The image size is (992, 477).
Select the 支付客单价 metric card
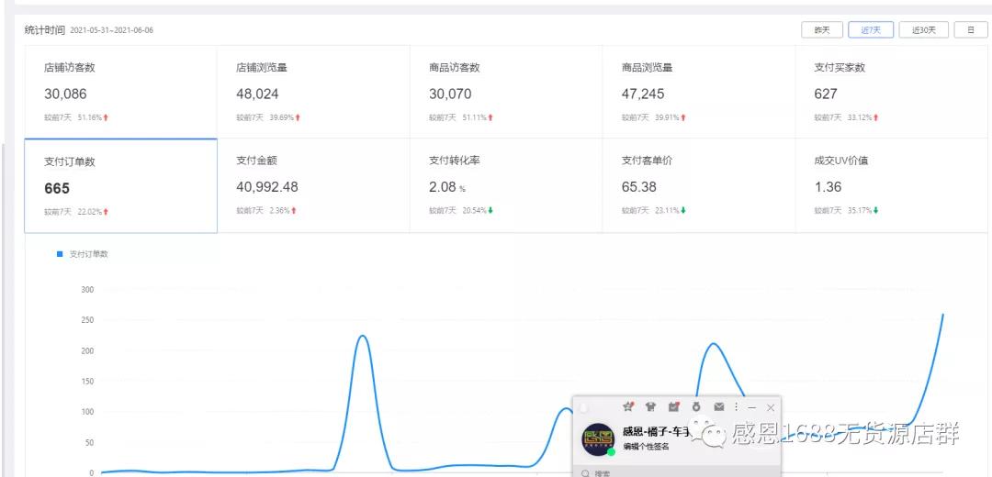[698, 185]
